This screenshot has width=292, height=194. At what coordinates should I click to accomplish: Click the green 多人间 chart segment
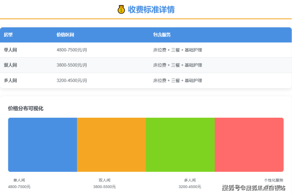[180, 145]
